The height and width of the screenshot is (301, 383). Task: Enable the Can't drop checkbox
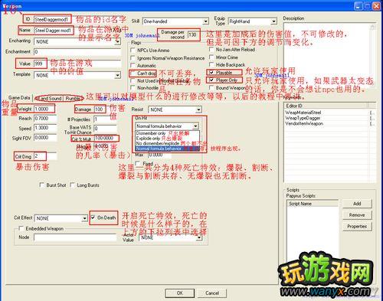(133, 74)
